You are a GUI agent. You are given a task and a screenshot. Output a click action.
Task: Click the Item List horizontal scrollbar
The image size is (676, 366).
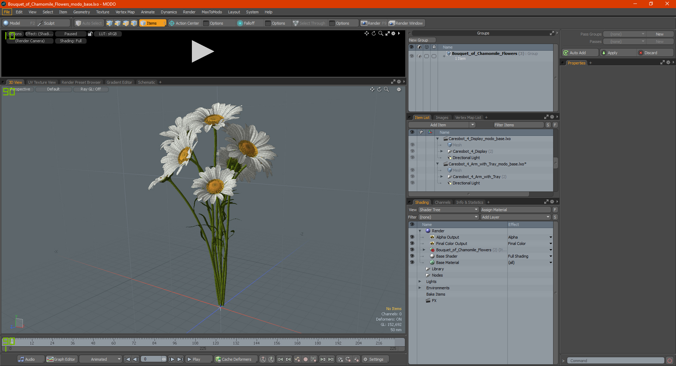[x=469, y=194]
